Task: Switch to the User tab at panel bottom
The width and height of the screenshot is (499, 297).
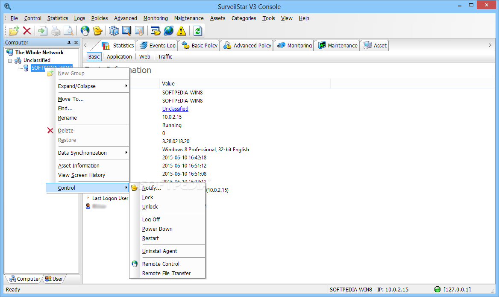Action: point(54,279)
